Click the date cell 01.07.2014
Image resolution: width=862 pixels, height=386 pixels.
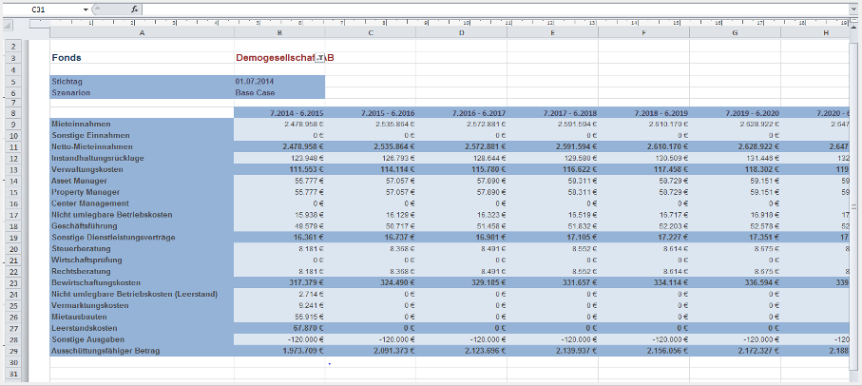pyautogui.click(x=279, y=82)
